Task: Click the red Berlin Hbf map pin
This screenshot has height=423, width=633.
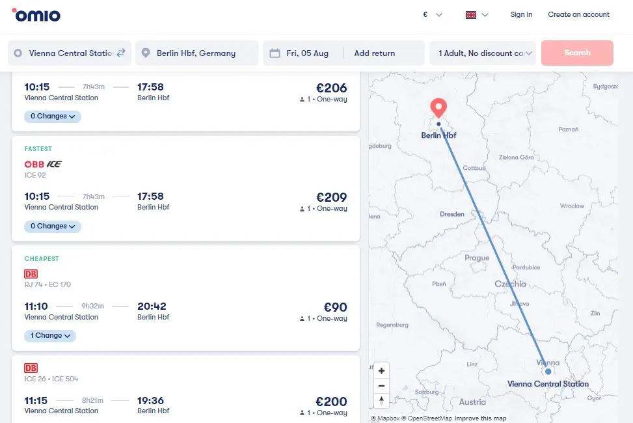Action: (439, 107)
